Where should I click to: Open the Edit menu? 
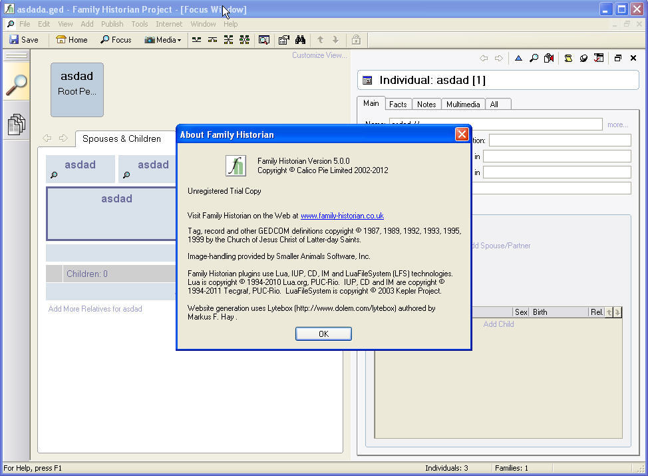click(44, 24)
